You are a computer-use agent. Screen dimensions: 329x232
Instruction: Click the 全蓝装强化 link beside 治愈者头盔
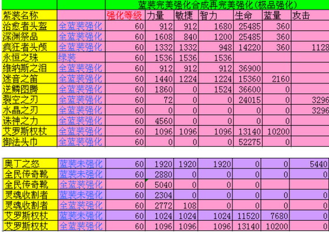(x=80, y=26)
